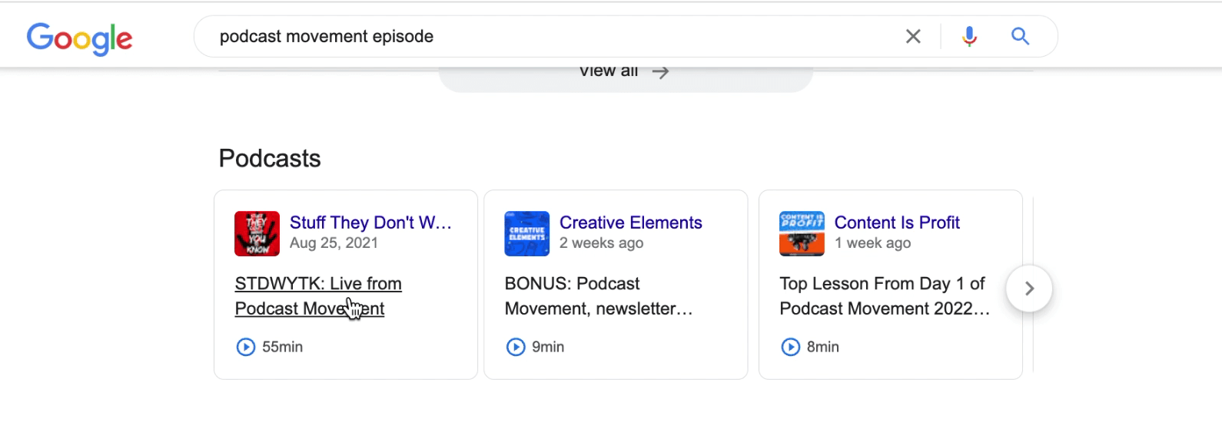Start voice search with microphone icon
Screen dimensions: 1222x442
(969, 36)
